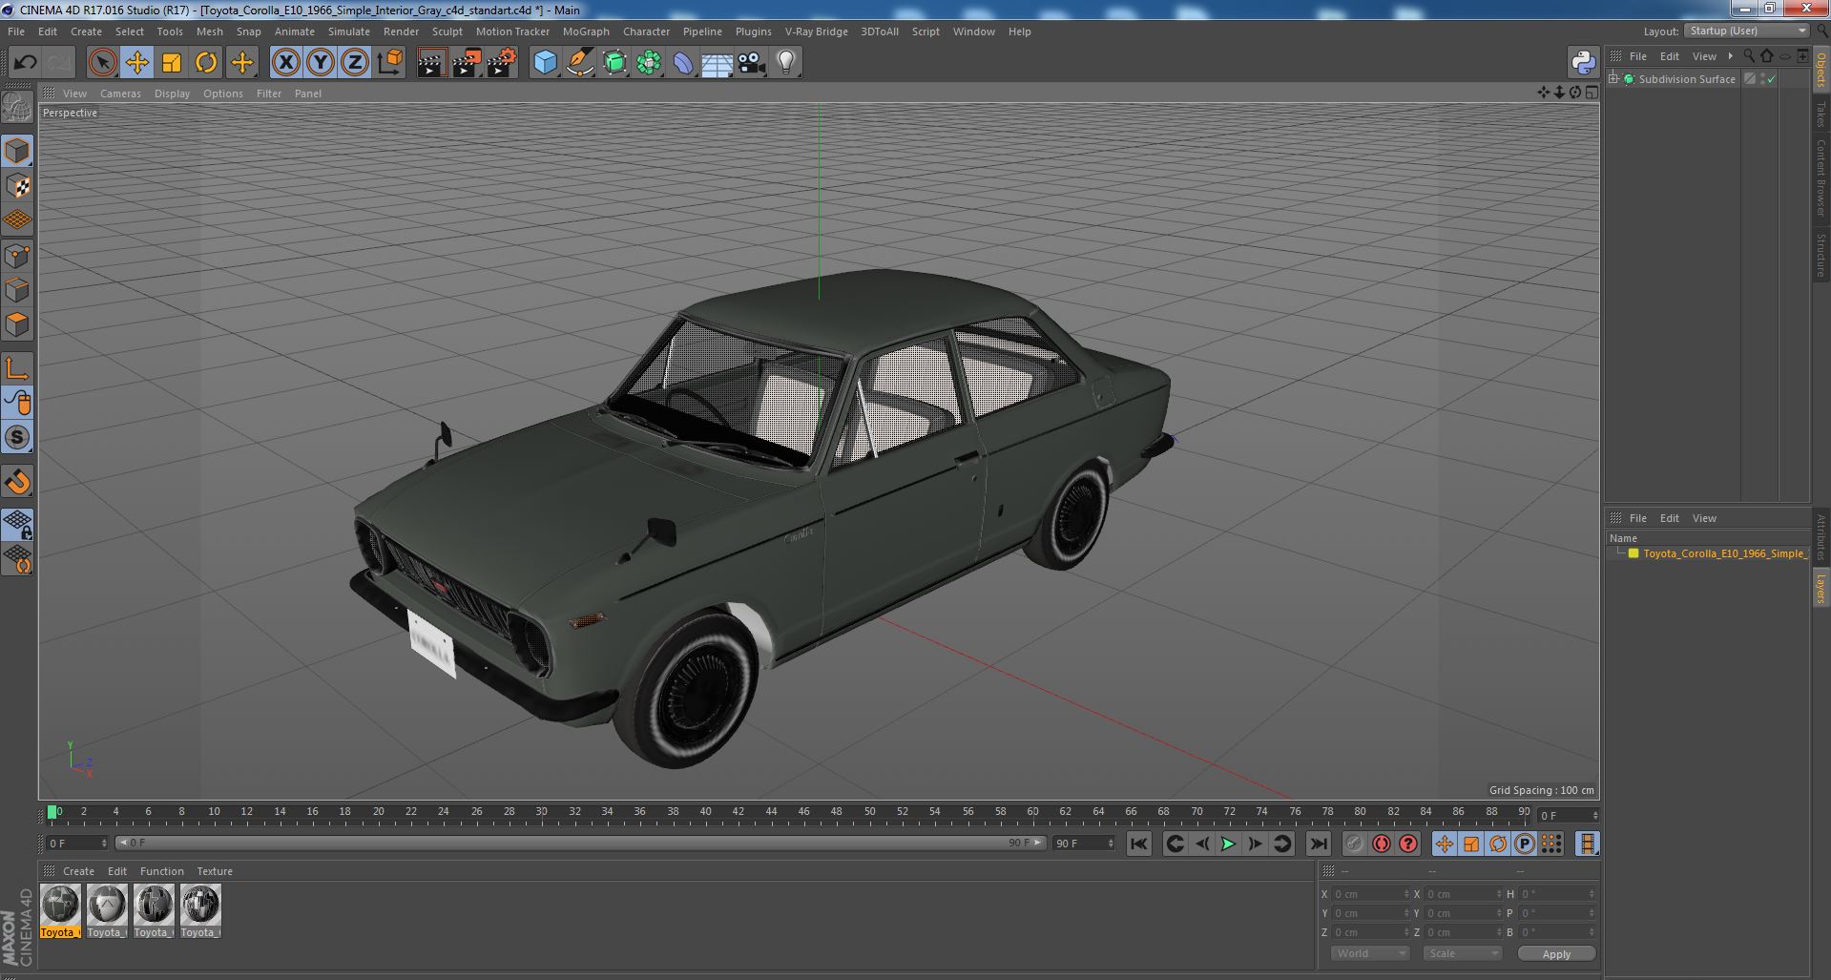This screenshot has width=1831, height=980.
Task: Add a Cube primitive object
Action: tap(545, 63)
